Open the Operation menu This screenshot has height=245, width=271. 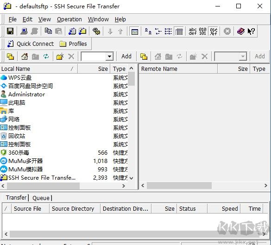click(x=69, y=19)
